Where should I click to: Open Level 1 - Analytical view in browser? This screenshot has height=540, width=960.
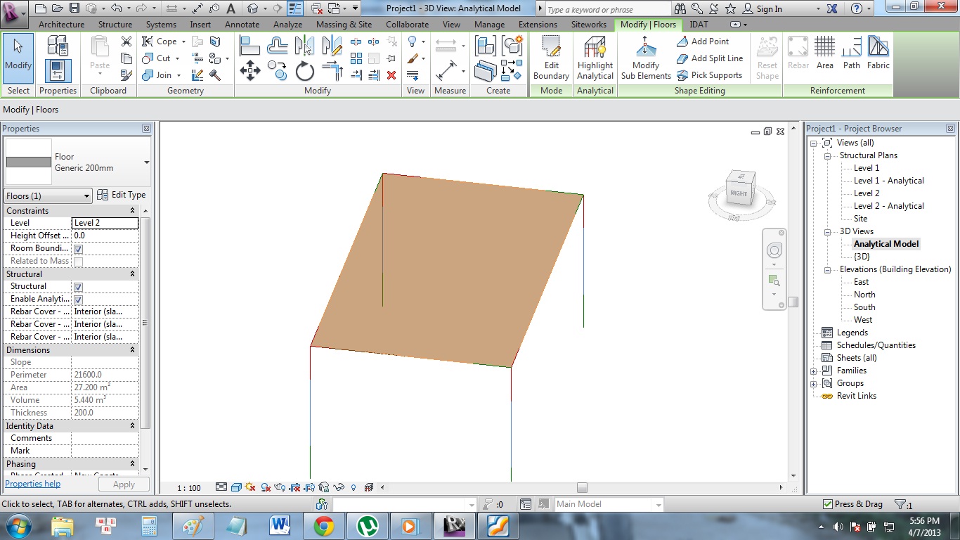[x=888, y=181]
